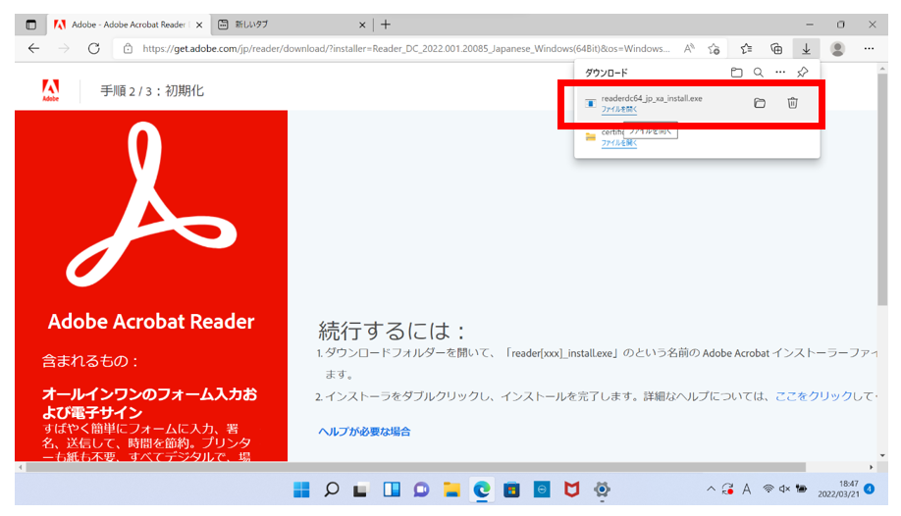Viewport: 901px width, 516px height.
Task: Click the vertical page scrollbar
Action: coord(882,189)
